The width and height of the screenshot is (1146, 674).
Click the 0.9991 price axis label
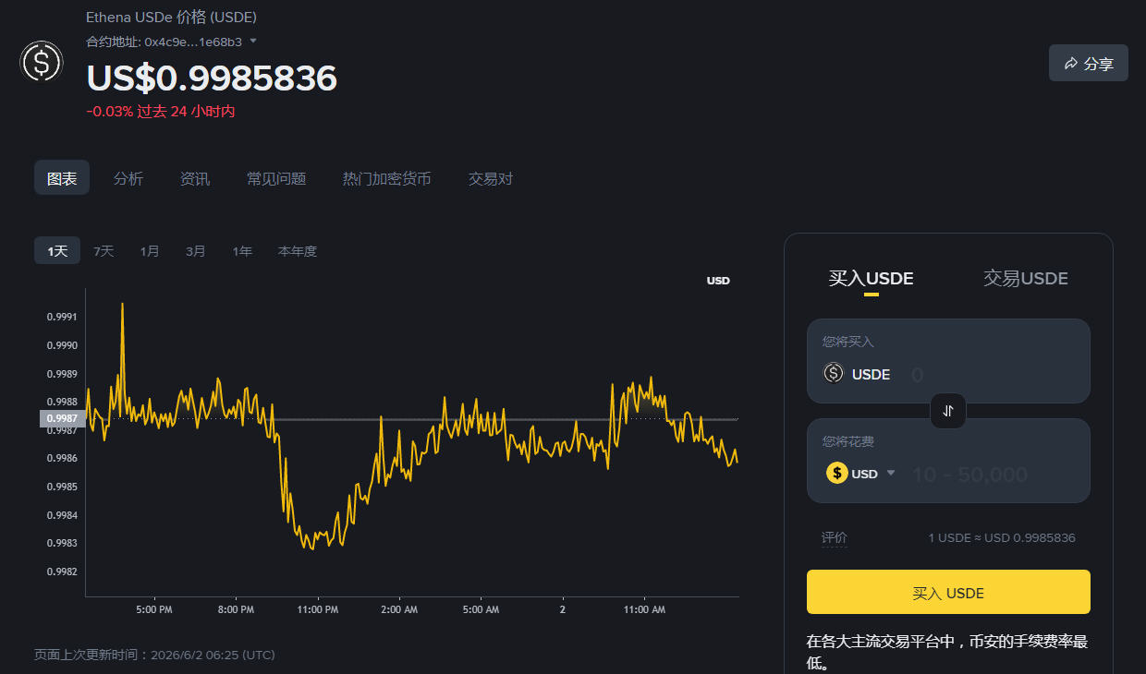pyautogui.click(x=62, y=317)
